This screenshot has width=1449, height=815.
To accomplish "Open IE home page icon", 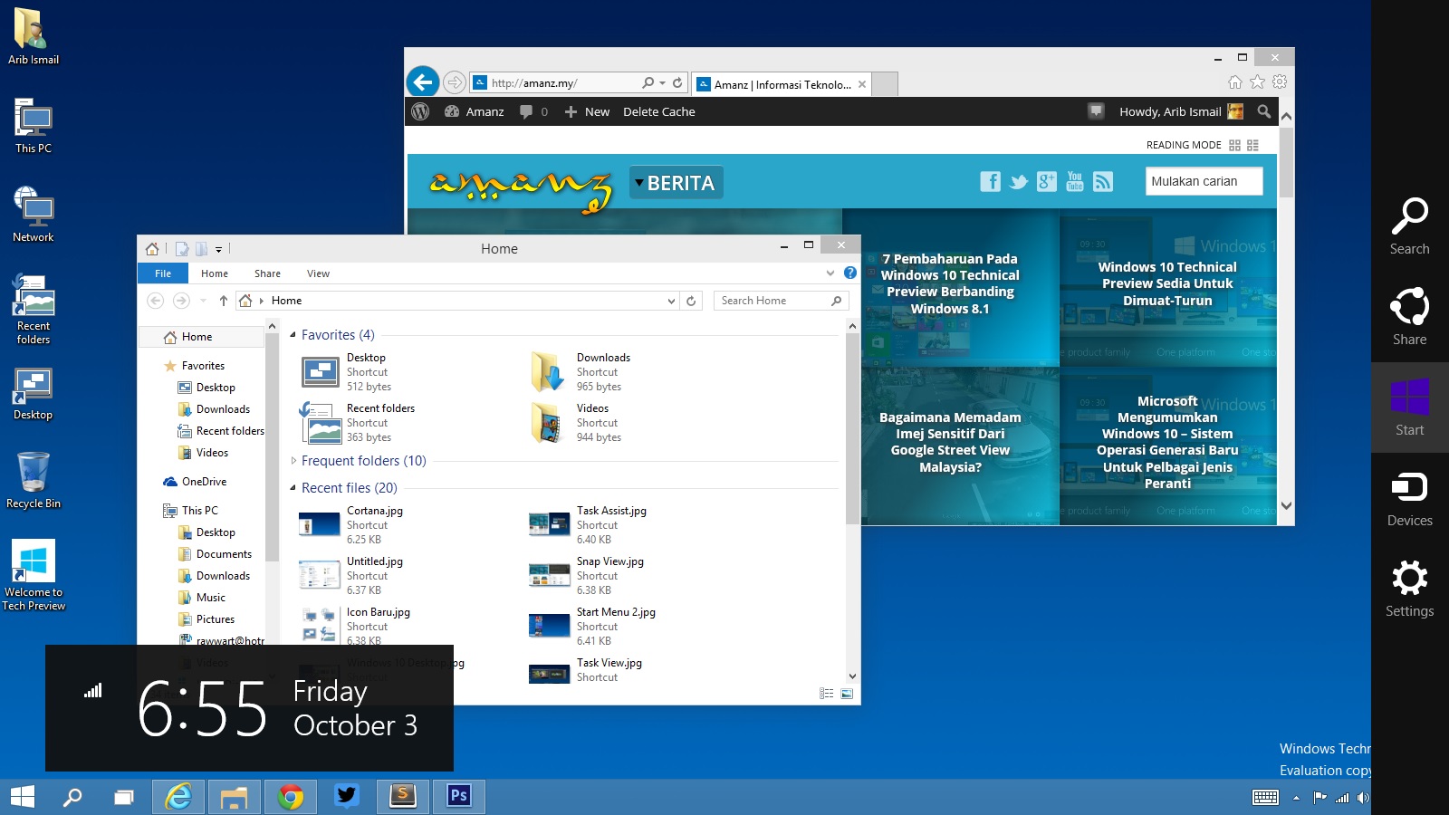I will coord(1235,82).
